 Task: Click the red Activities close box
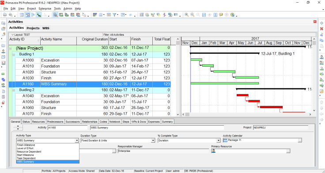pyautogui.click(x=315, y=22)
